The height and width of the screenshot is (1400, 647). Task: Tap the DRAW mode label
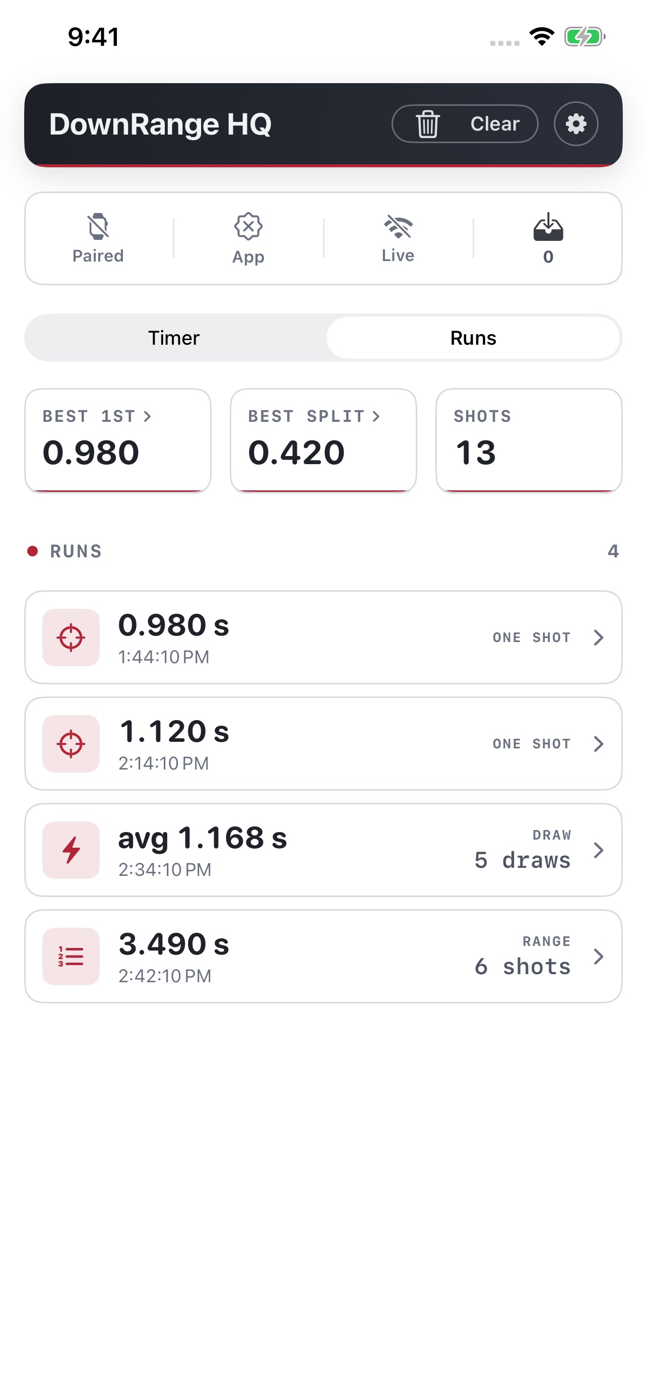click(x=552, y=836)
